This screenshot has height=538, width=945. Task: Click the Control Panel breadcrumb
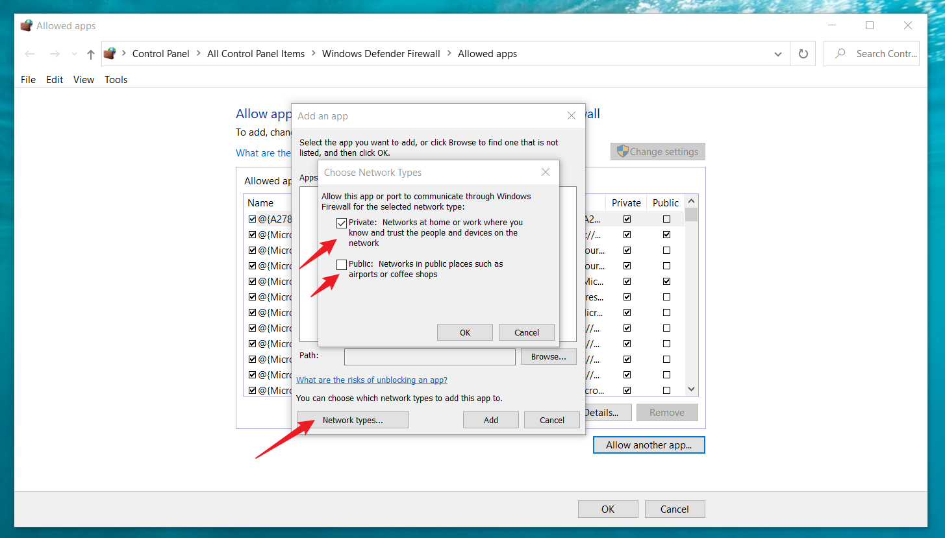tap(161, 54)
